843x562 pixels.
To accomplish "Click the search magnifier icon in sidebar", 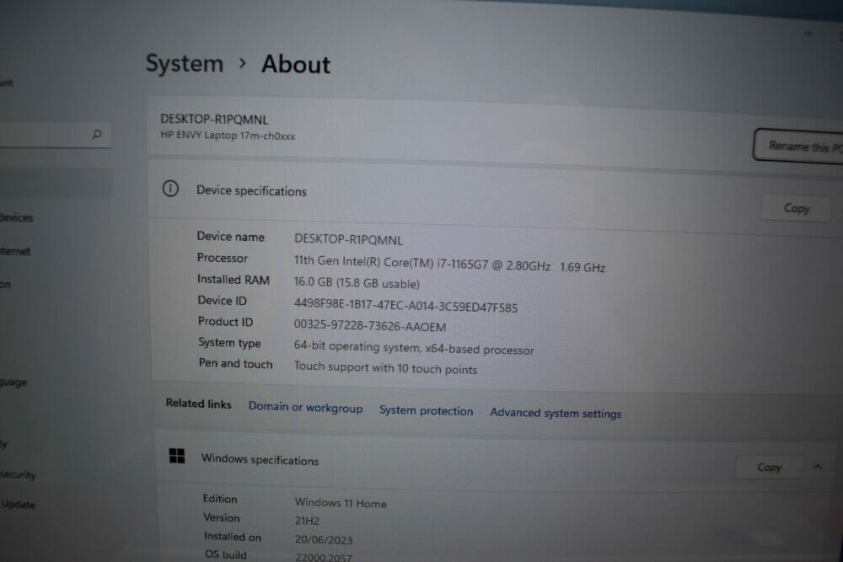I will (x=97, y=134).
